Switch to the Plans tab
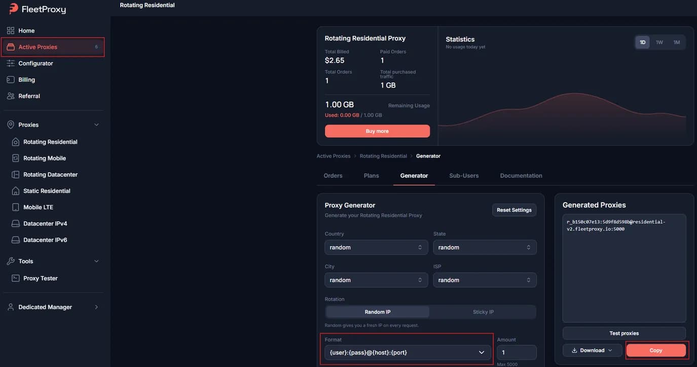Viewport: 697px width, 367px height. tap(372, 176)
